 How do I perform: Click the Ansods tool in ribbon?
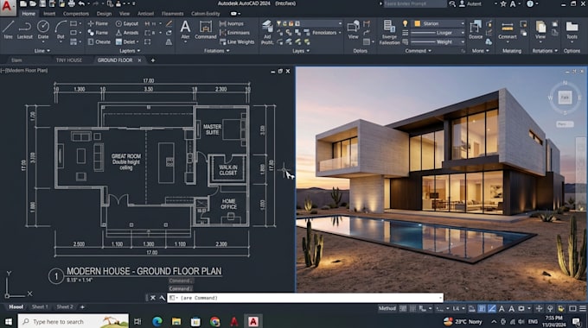point(127,33)
